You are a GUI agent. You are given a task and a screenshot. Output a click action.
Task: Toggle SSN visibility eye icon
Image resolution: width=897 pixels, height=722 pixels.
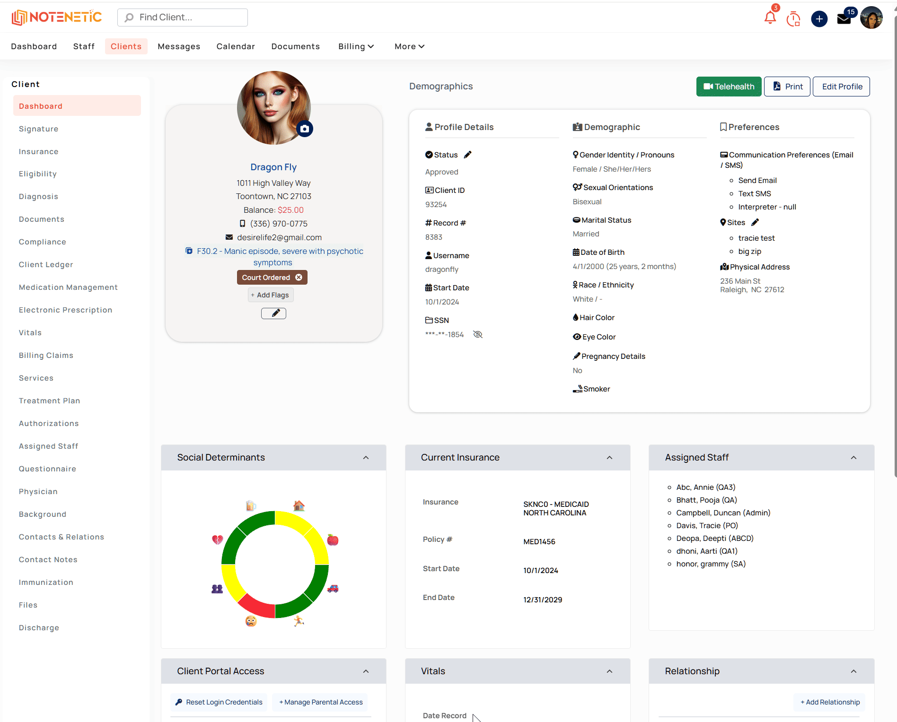[x=478, y=334]
